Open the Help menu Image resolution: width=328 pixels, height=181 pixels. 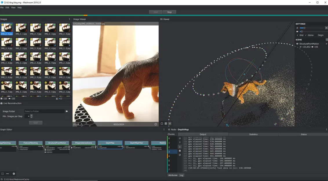(x=19, y=8)
